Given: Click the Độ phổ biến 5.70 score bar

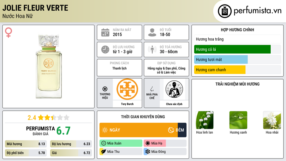Looking at the screenshot, I should pos(26,153).
